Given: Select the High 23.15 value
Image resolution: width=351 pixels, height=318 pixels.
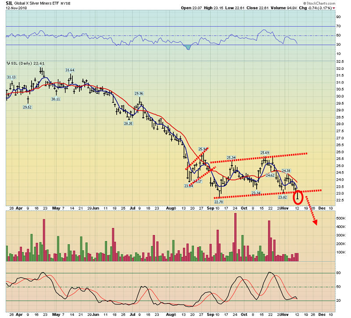Looking at the screenshot, I should tap(214, 8).
